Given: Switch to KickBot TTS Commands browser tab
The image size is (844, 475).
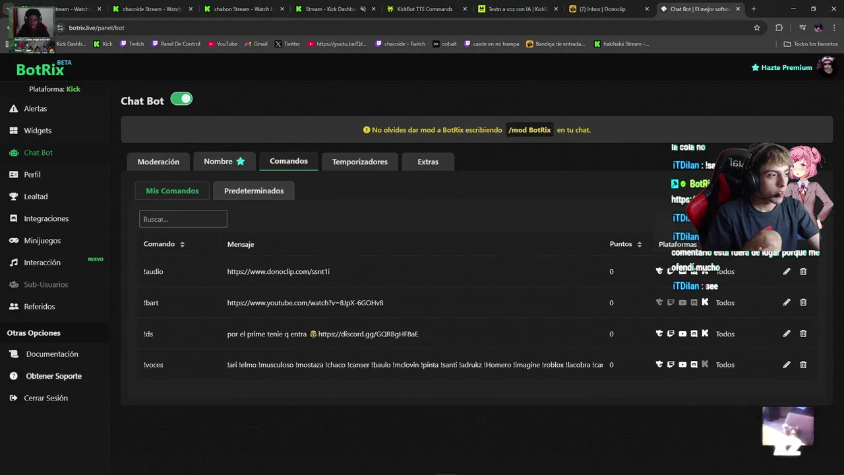Looking at the screenshot, I should pos(424,9).
